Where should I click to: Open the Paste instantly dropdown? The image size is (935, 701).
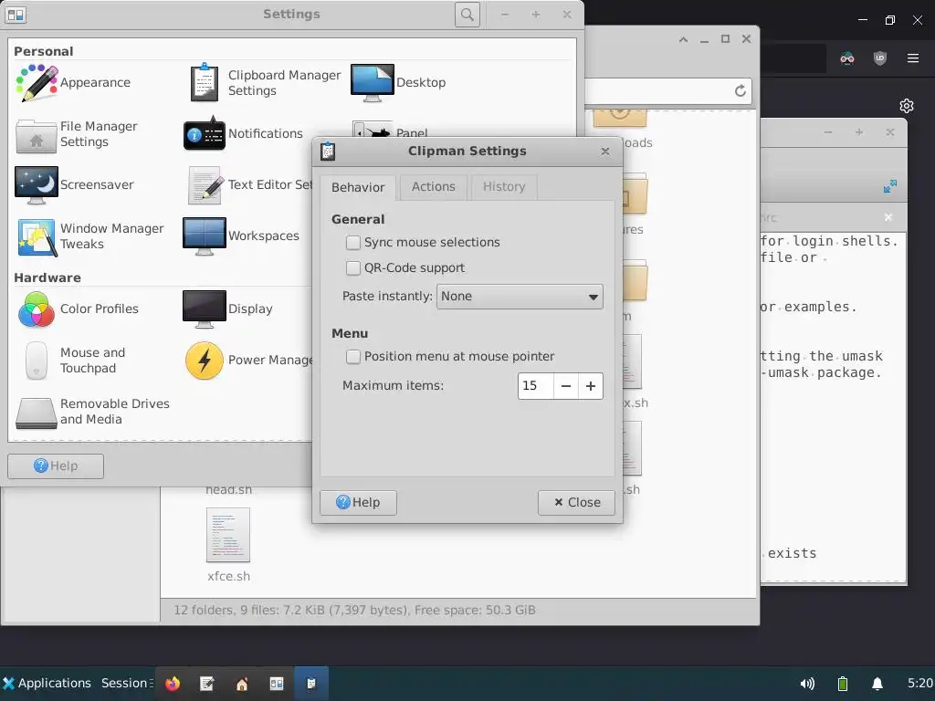520,297
